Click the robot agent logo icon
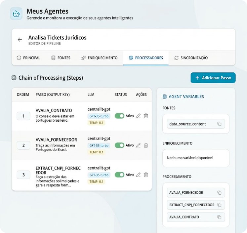The image size is (247, 233). click(x=16, y=14)
